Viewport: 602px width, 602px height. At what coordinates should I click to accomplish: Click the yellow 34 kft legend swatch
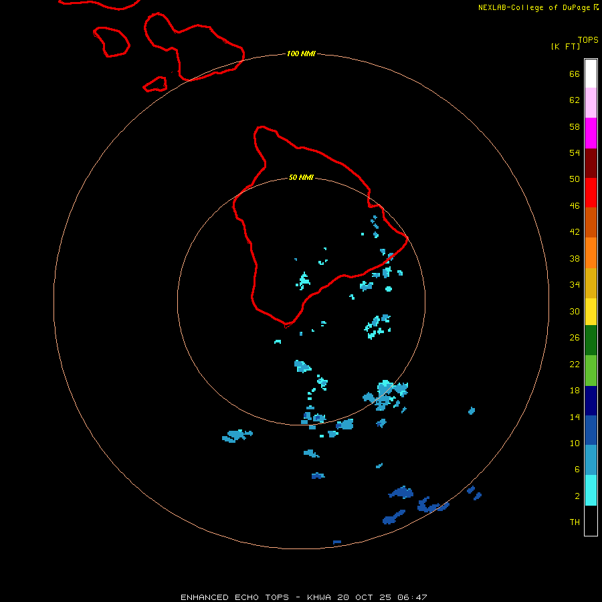coord(591,311)
